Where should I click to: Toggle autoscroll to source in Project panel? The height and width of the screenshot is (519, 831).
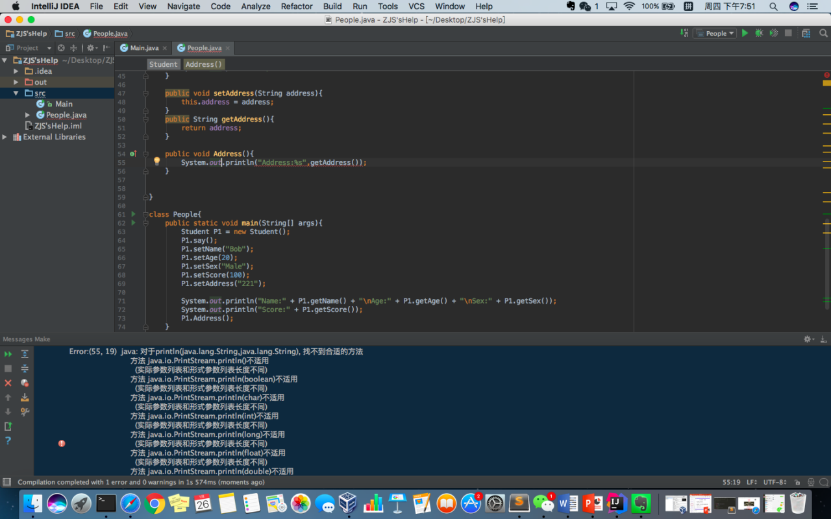[61, 48]
